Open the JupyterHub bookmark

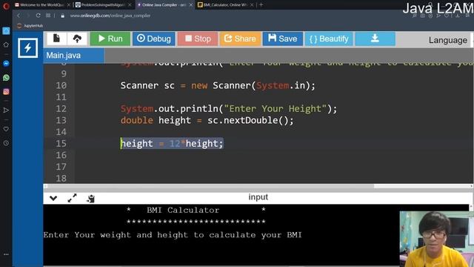(x=30, y=26)
